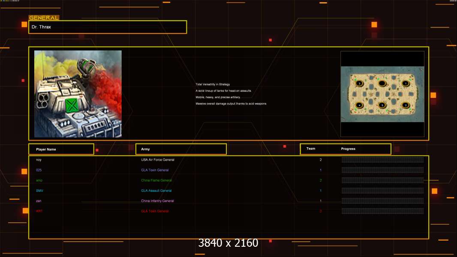This screenshot has width=457, height=257.
Task: Click progress bar in BMV's row
Action: pos(383,191)
